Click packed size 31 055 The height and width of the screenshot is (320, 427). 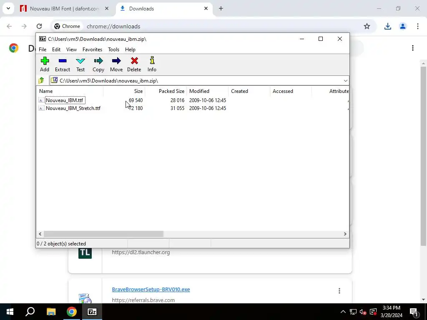point(177,108)
